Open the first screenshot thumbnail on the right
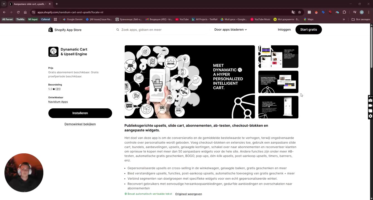 (x=278, y=57)
